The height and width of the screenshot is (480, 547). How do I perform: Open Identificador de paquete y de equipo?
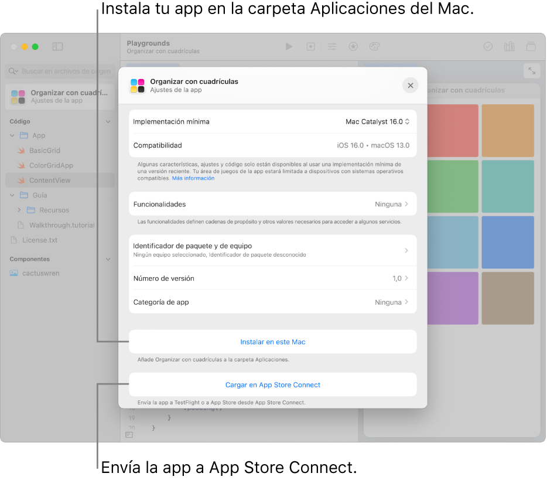273,250
